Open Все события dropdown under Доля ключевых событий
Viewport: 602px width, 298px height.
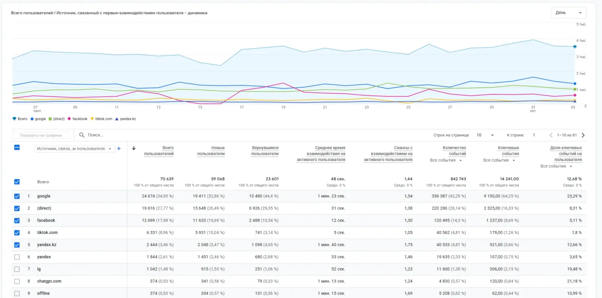(x=556, y=166)
